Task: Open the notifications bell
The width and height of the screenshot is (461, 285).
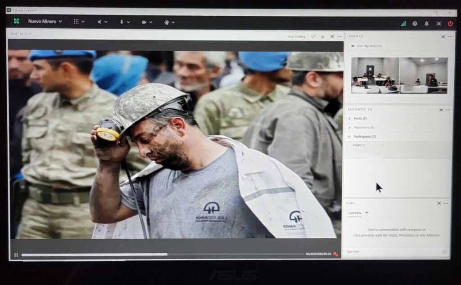Action: click(x=426, y=23)
